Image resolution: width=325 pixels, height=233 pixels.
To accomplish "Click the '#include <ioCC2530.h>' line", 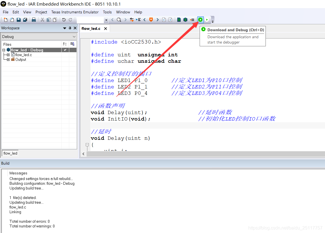I will [126, 42].
